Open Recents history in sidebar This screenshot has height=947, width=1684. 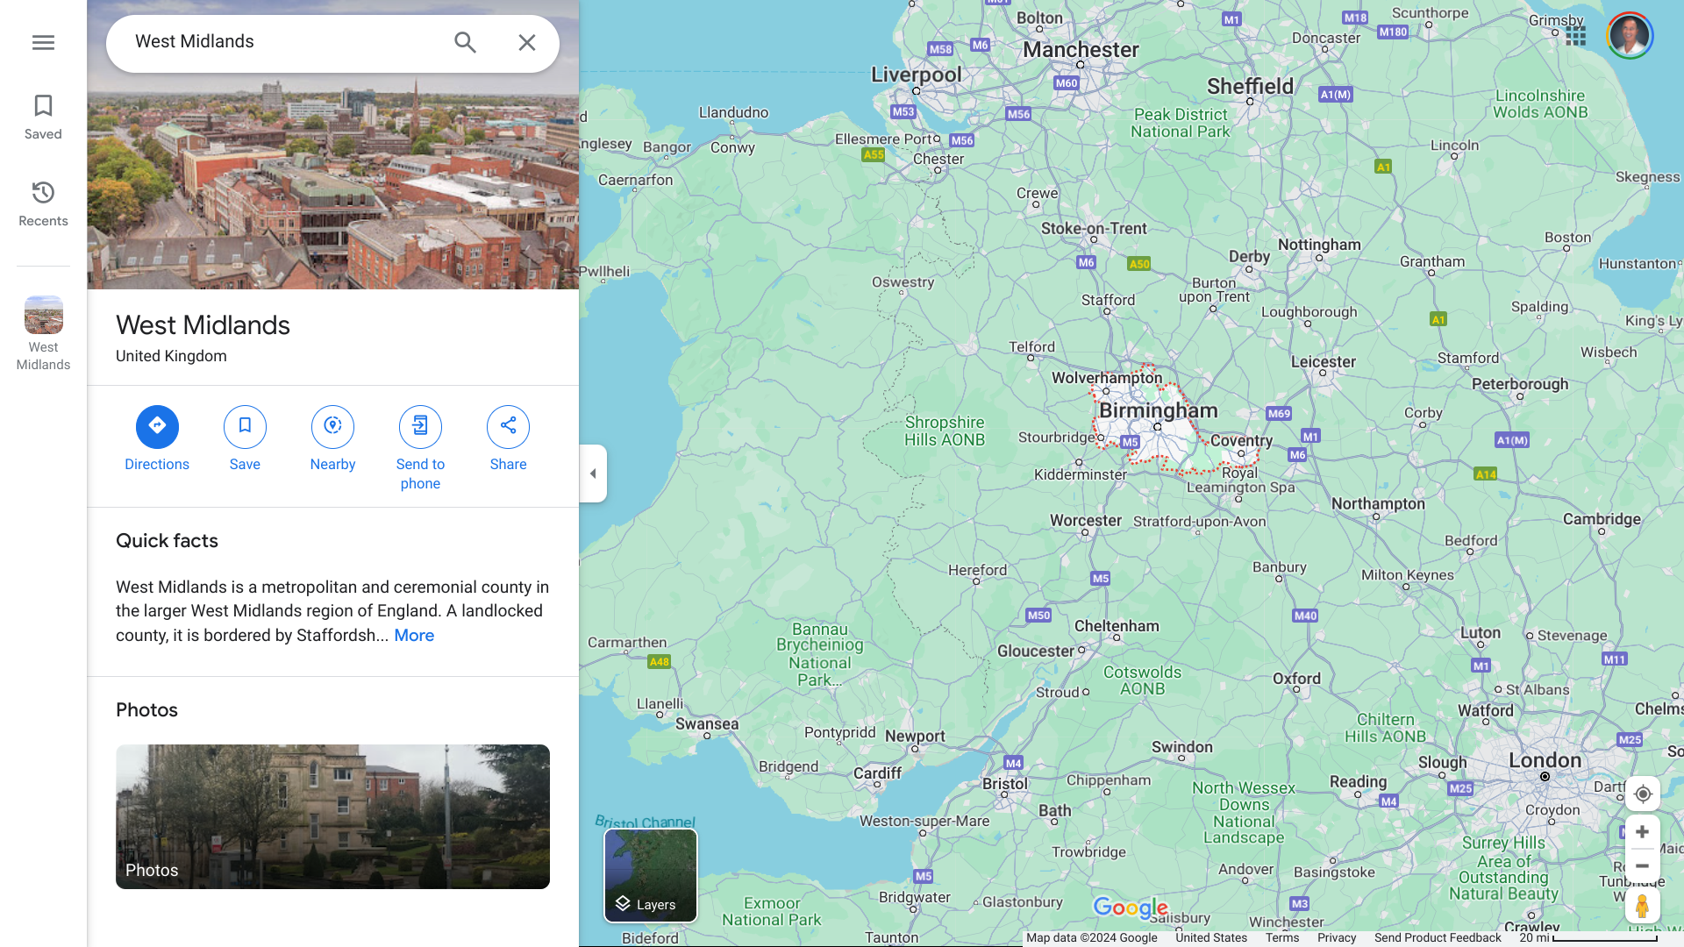(43, 203)
